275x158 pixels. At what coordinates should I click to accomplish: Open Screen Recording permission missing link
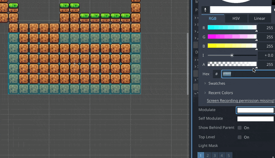tap(240, 101)
